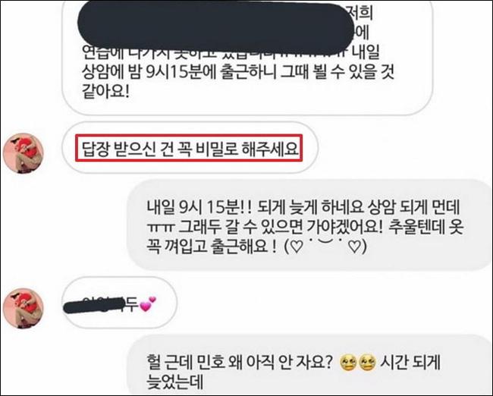Screen dimensions: 493x396
Task: Select the gray reply starting 내일 9시 15분!!
Action: [311, 225]
